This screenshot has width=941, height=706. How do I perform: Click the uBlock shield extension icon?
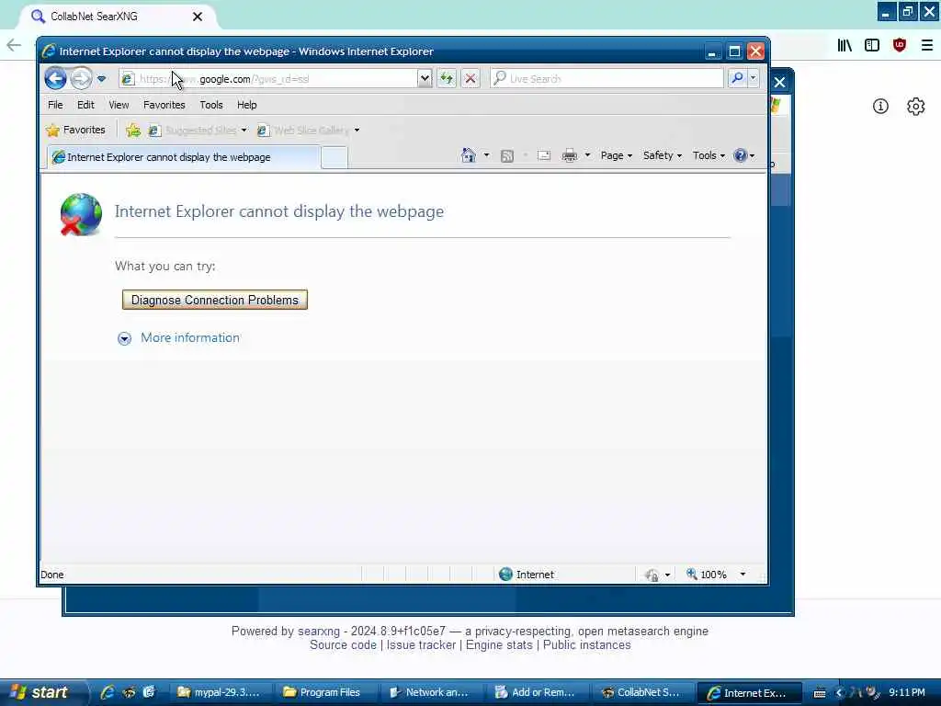[x=900, y=45]
